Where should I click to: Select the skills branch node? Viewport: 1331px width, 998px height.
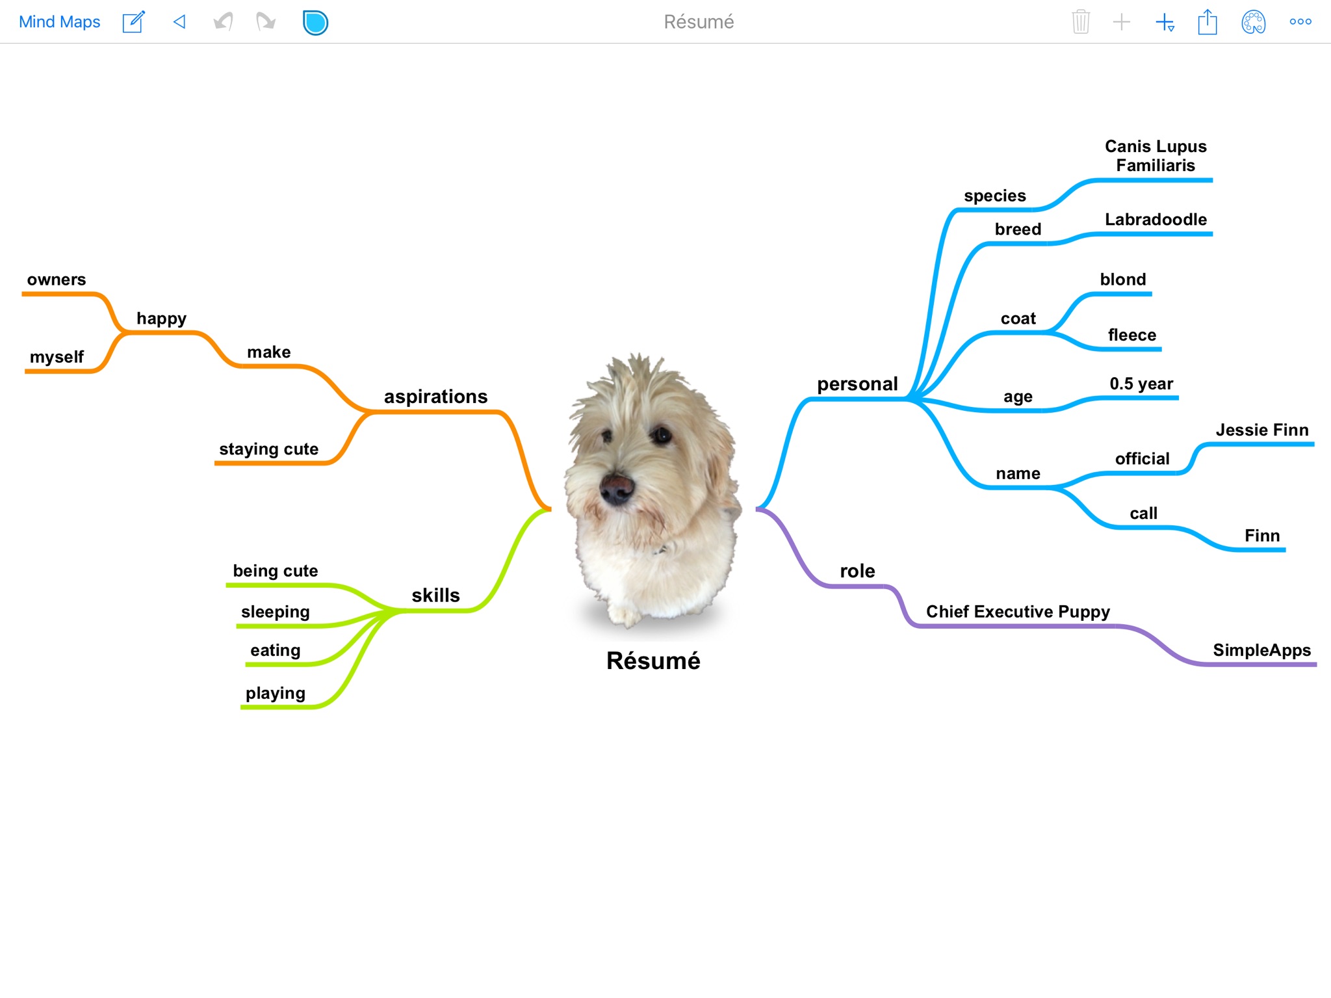coord(435,595)
